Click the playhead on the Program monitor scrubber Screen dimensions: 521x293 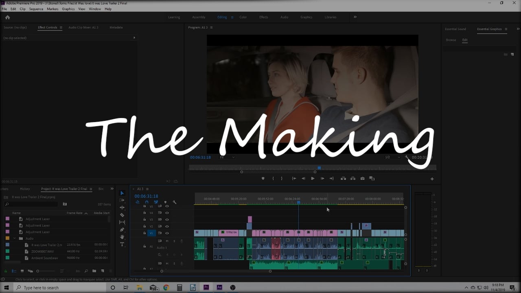[319, 168]
